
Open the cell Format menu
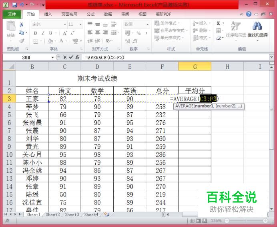coord(202,38)
